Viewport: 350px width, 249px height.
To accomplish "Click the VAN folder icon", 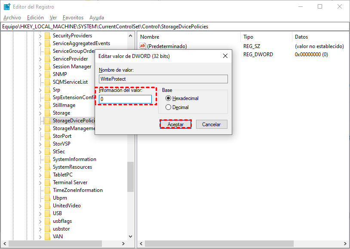I will coord(47,237).
